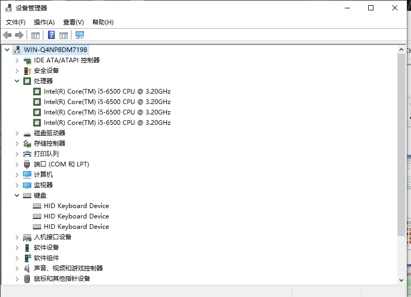Click the IDE ATA/ATAPI 控制器 device icon

click(27, 60)
